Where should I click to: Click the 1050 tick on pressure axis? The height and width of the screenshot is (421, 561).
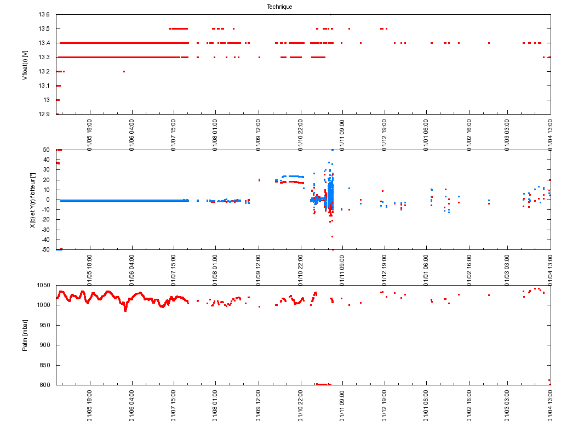pyautogui.click(x=44, y=285)
